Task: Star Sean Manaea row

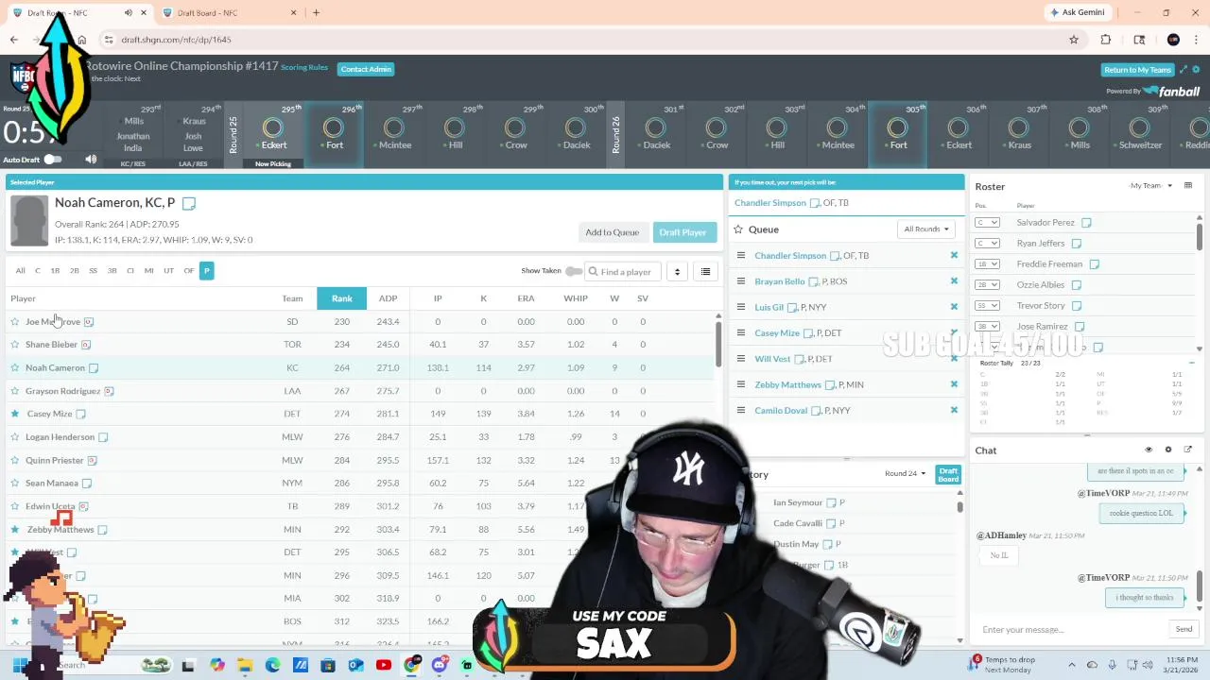Action: [x=15, y=483]
